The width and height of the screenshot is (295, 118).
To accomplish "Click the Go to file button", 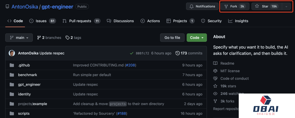I will click(x=172, y=38).
